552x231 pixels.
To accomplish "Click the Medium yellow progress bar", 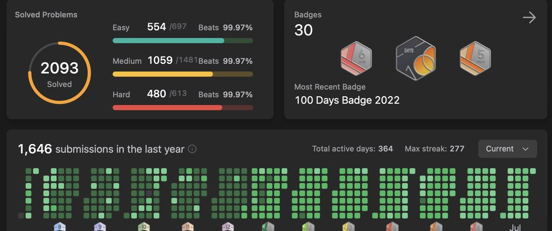I will click(x=183, y=74).
